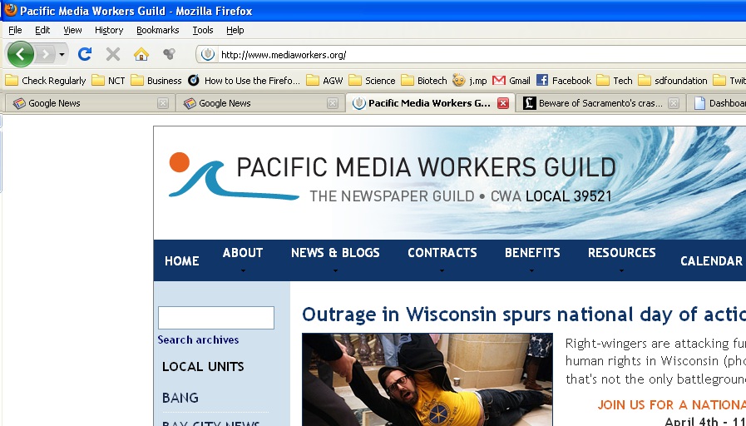This screenshot has height=426, width=746.
Task: Click the site identity icon in the address bar
Action: tap(208, 55)
